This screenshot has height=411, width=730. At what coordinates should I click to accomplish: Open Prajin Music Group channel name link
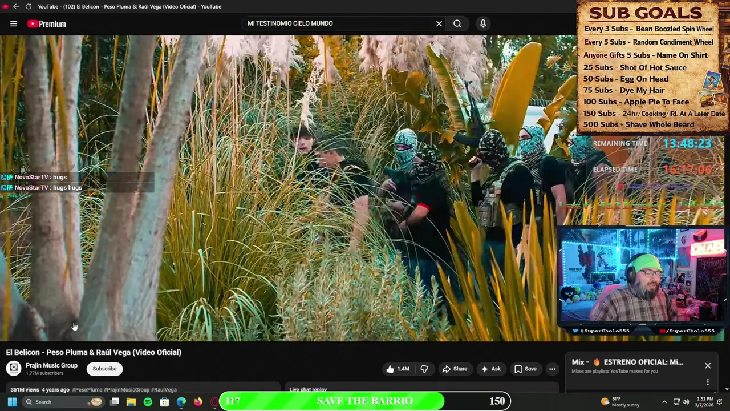pyautogui.click(x=51, y=365)
